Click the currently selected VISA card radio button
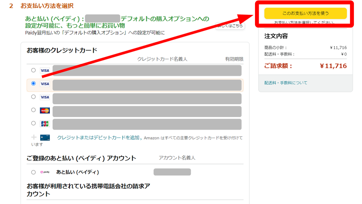This screenshot has height=204, width=362. [33, 83]
